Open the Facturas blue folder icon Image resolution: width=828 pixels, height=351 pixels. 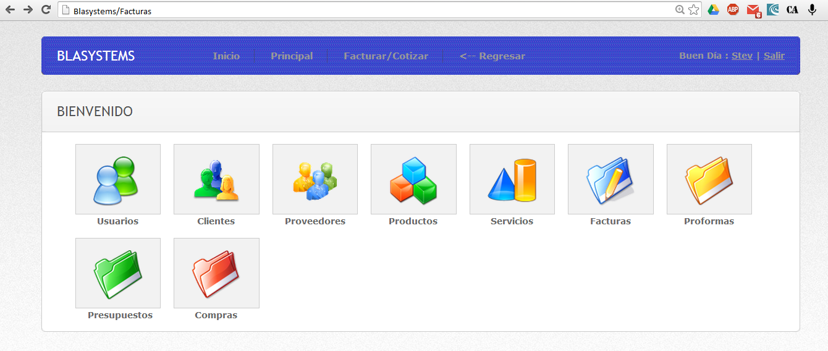point(610,179)
